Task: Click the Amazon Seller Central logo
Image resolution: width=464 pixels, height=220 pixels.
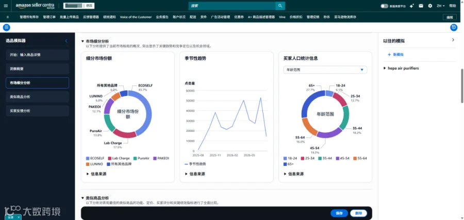Action: [x=35, y=6]
